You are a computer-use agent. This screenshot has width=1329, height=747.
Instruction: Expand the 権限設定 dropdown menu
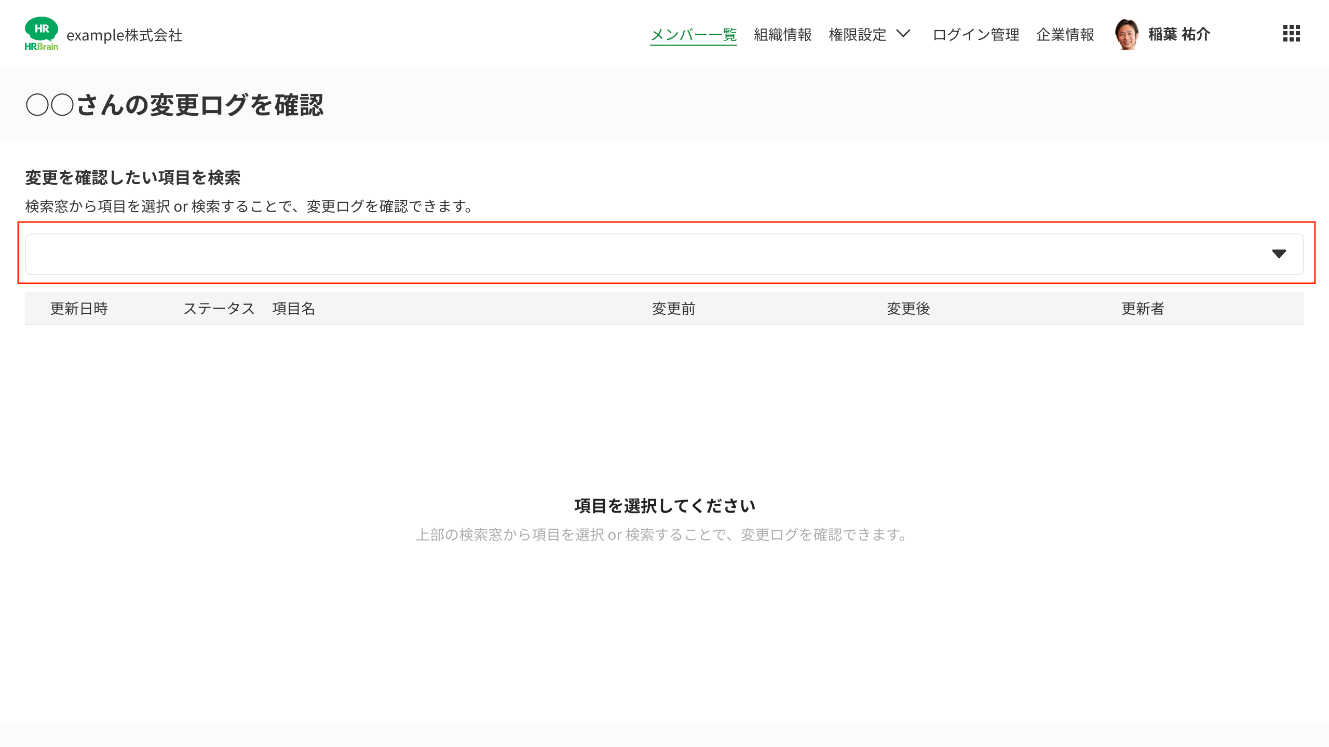coord(870,35)
